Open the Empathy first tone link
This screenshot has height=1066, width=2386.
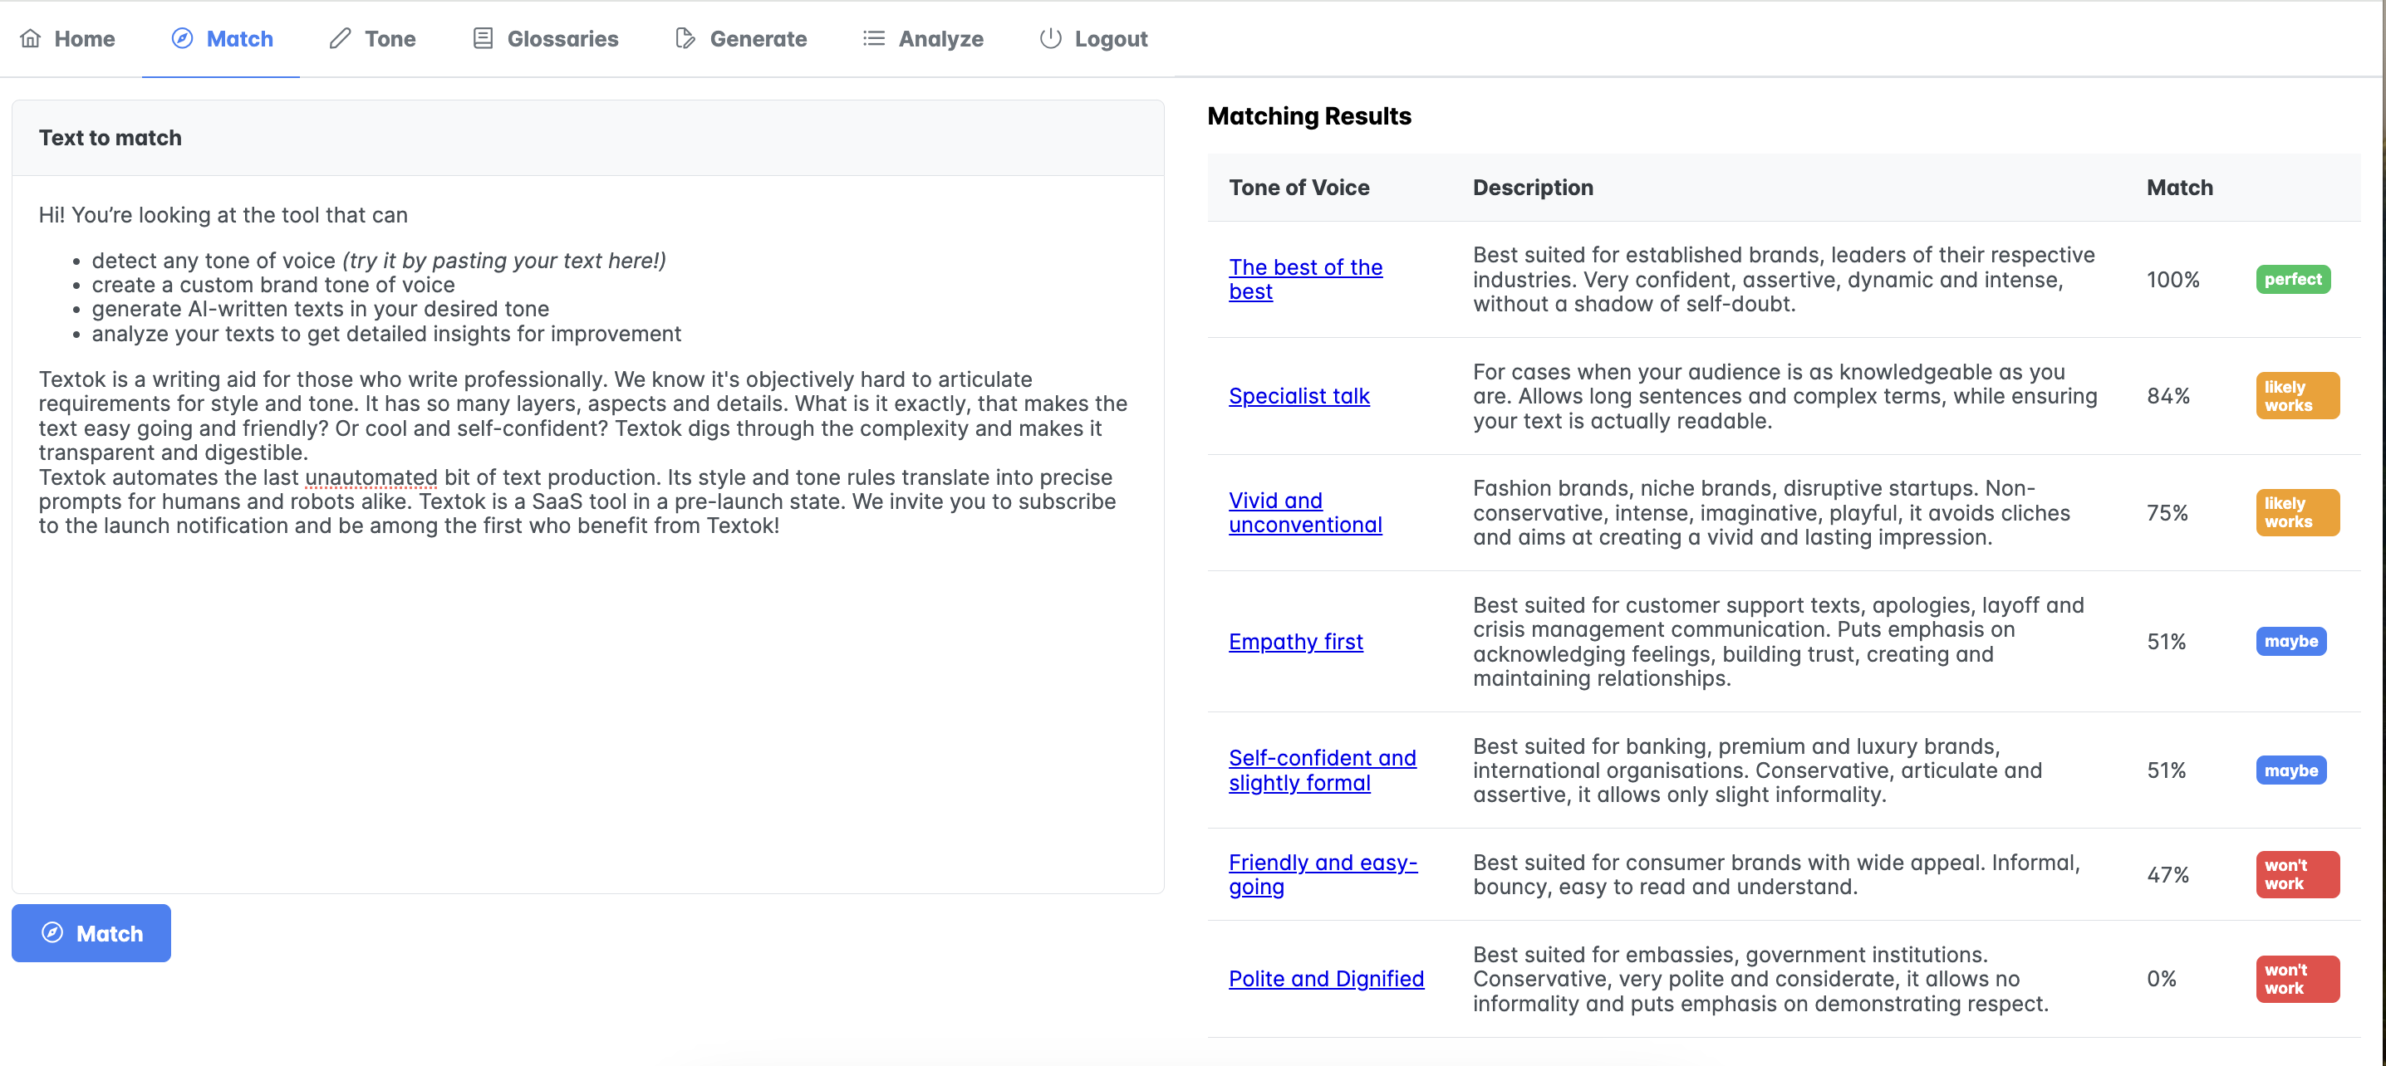pyautogui.click(x=1295, y=641)
